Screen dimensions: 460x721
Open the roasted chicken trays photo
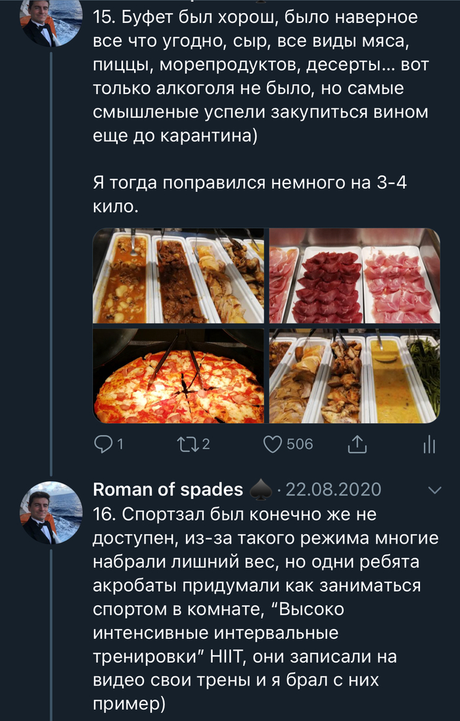tap(354, 376)
